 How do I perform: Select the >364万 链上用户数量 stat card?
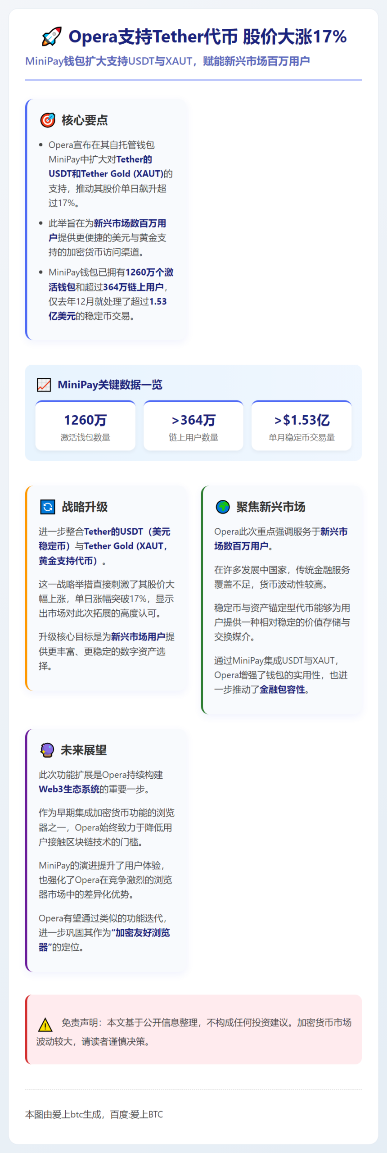[x=193, y=426]
